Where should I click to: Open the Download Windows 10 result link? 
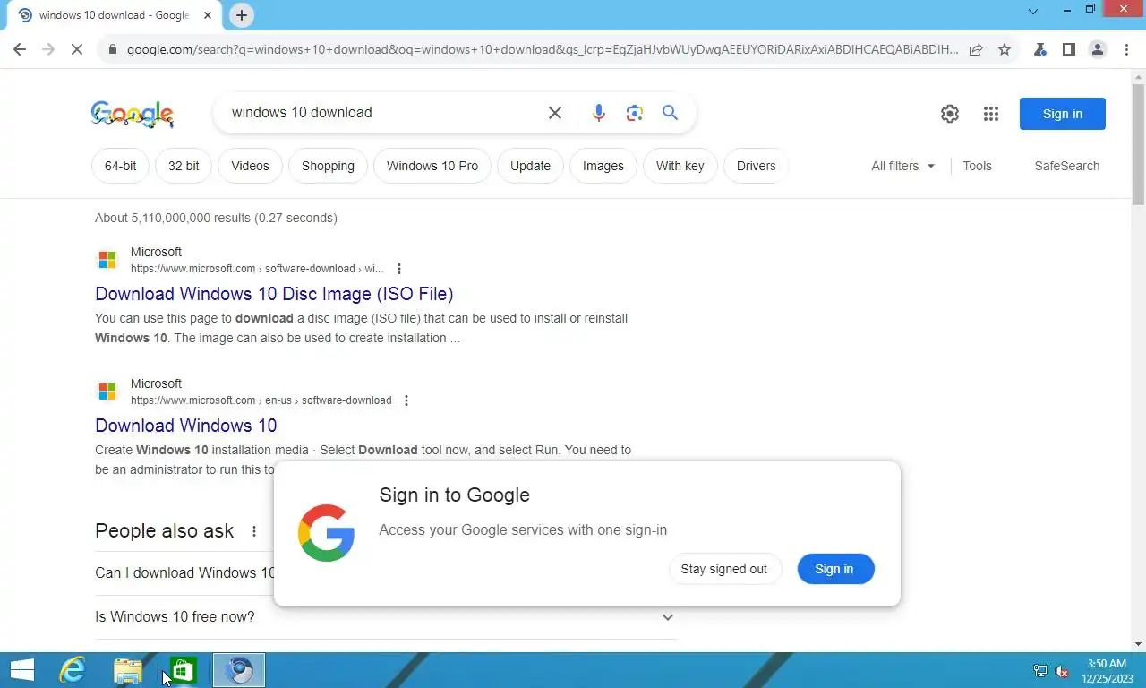pos(186,426)
